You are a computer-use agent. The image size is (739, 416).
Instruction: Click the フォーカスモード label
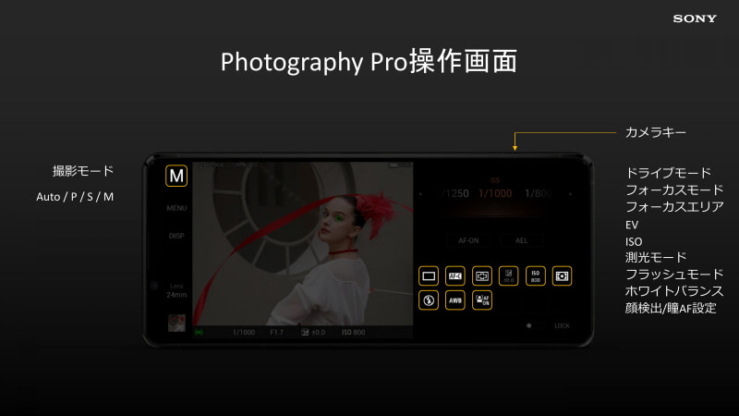point(674,190)
